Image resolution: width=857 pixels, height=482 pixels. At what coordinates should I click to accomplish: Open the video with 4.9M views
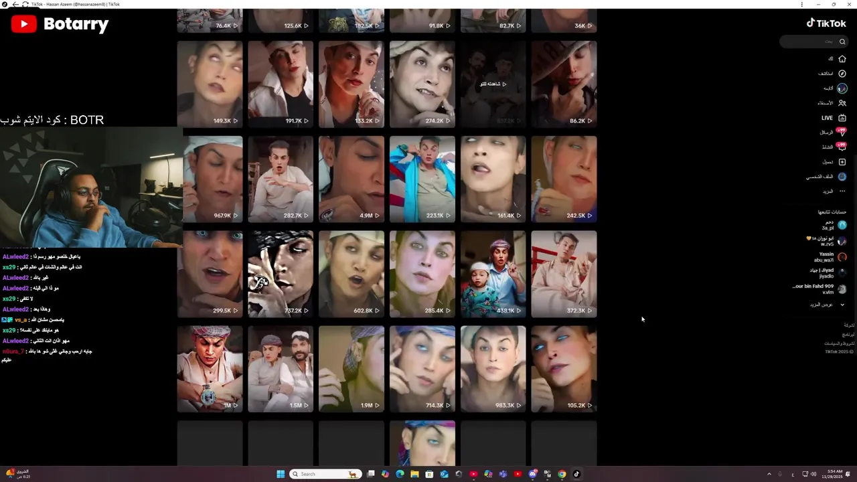coord(352,179)
